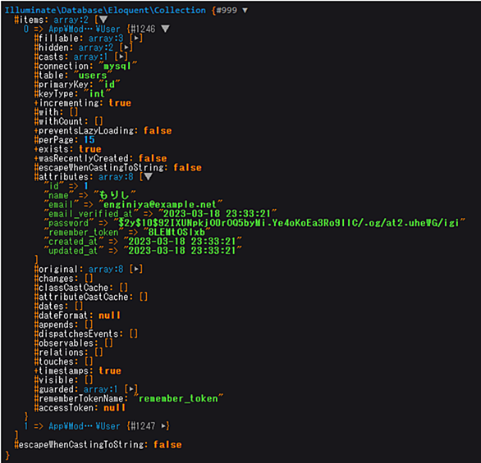Click the #appends empty array
The image size is (481, 463).
(89, 325)
